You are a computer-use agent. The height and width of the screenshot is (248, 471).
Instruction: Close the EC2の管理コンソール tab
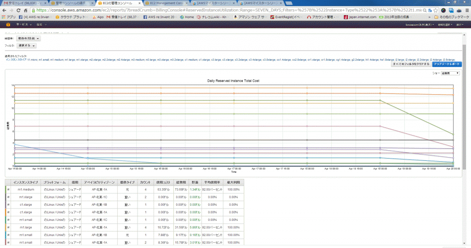coord(139,3)
